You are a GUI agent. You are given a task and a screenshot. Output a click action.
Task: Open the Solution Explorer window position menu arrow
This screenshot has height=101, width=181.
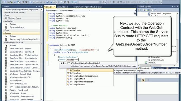tap(173, 7)
